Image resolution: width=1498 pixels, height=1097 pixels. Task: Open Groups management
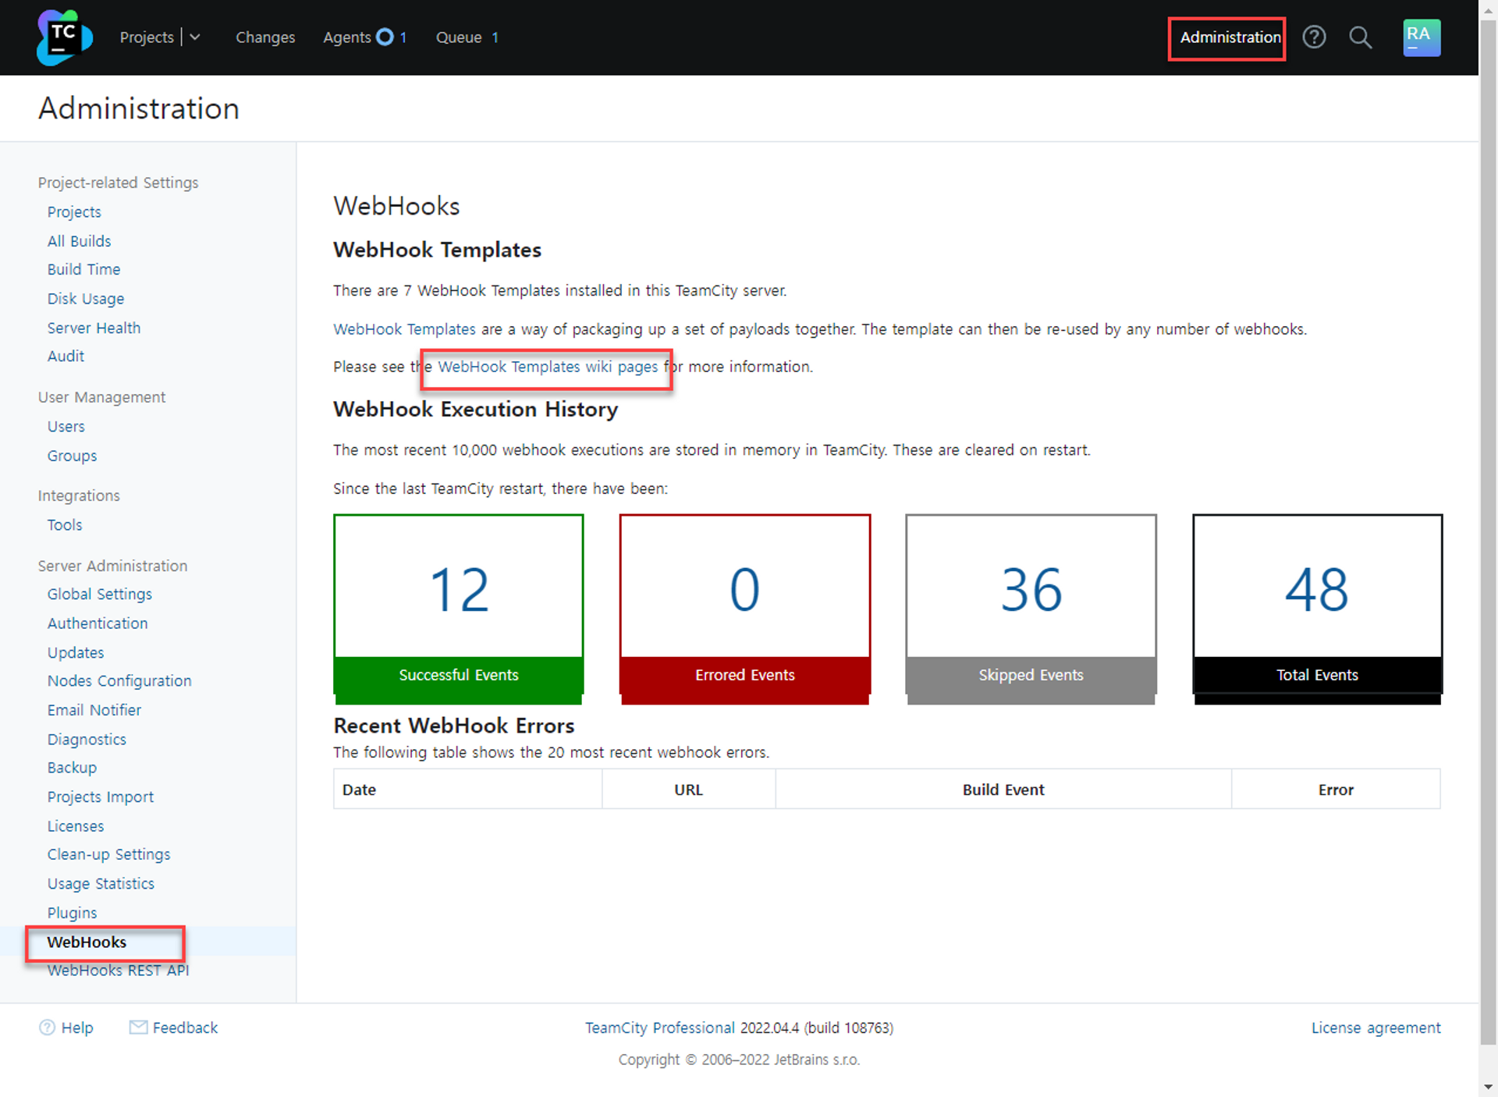click(72, 456)
